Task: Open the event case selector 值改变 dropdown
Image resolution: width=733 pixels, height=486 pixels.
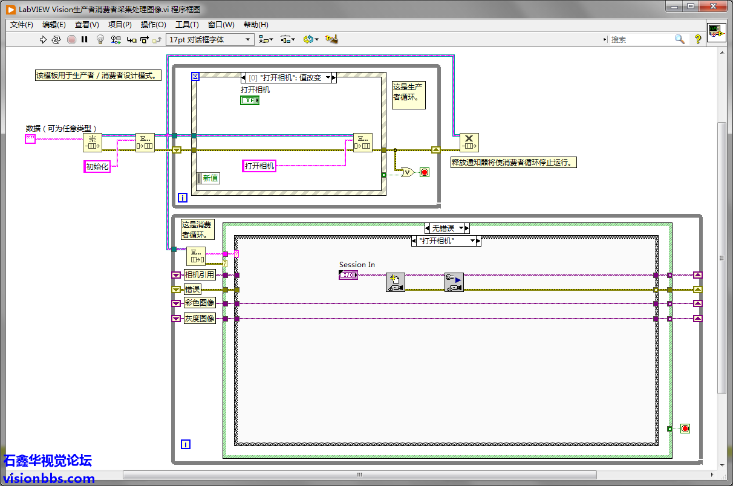Action: coord(327,78)
